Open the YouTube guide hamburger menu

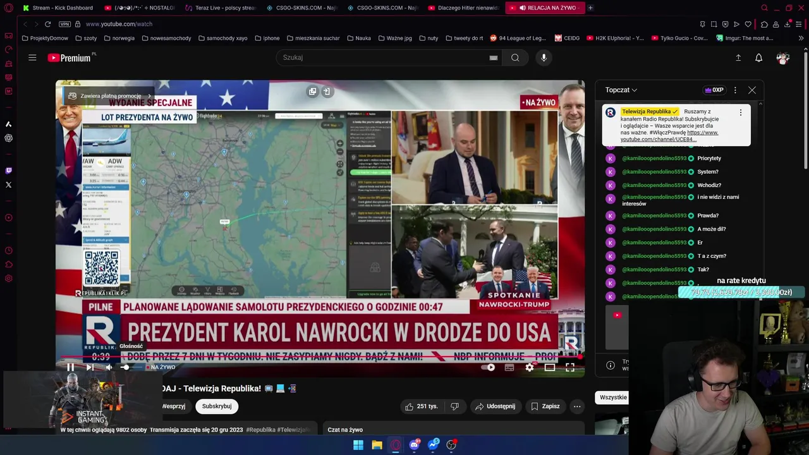point(32,58)
